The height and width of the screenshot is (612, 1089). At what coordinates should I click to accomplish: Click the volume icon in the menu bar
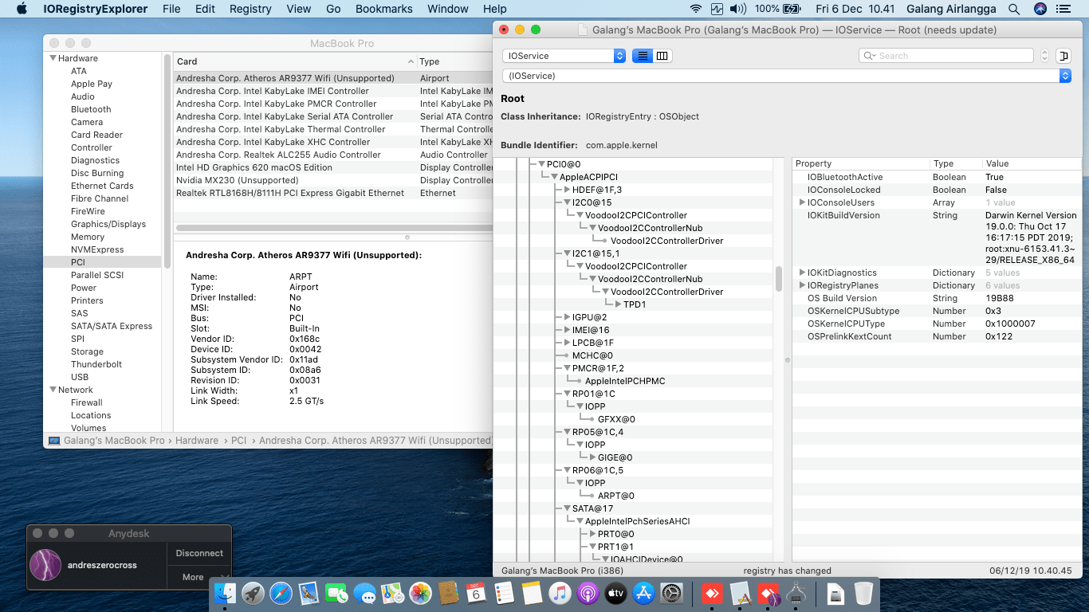tap(738, 9)
